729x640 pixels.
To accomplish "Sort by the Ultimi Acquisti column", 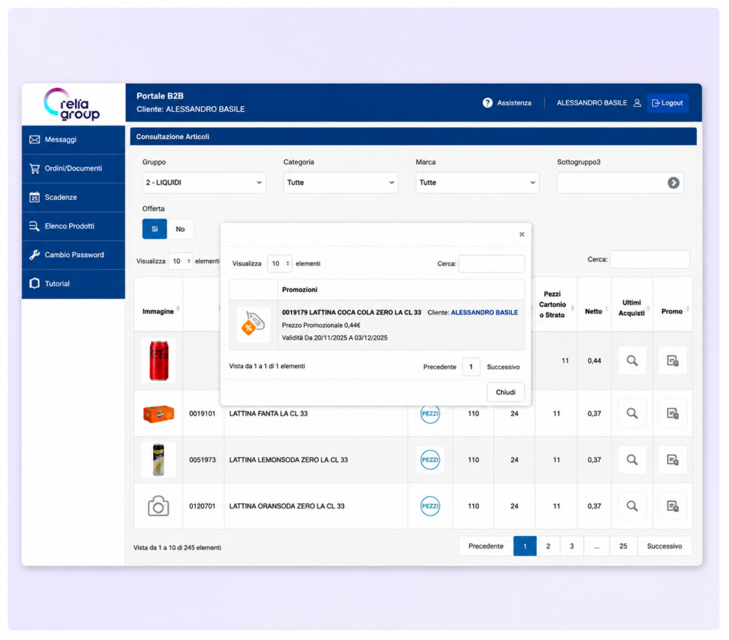I will [632, 308].
